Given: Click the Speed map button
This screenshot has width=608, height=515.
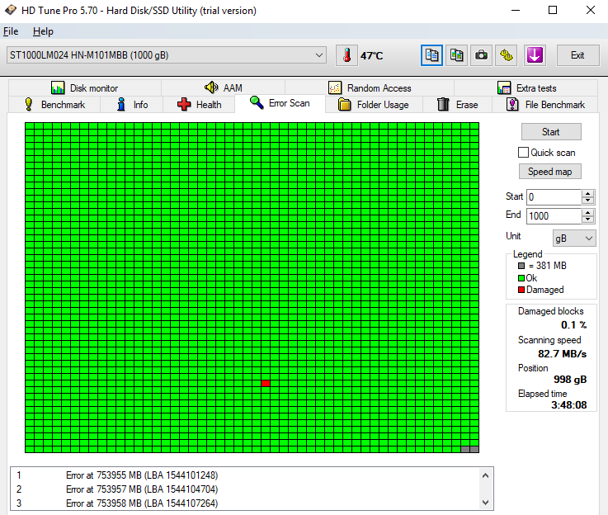Looking at the screenshot, I should [x=550, y=172].
